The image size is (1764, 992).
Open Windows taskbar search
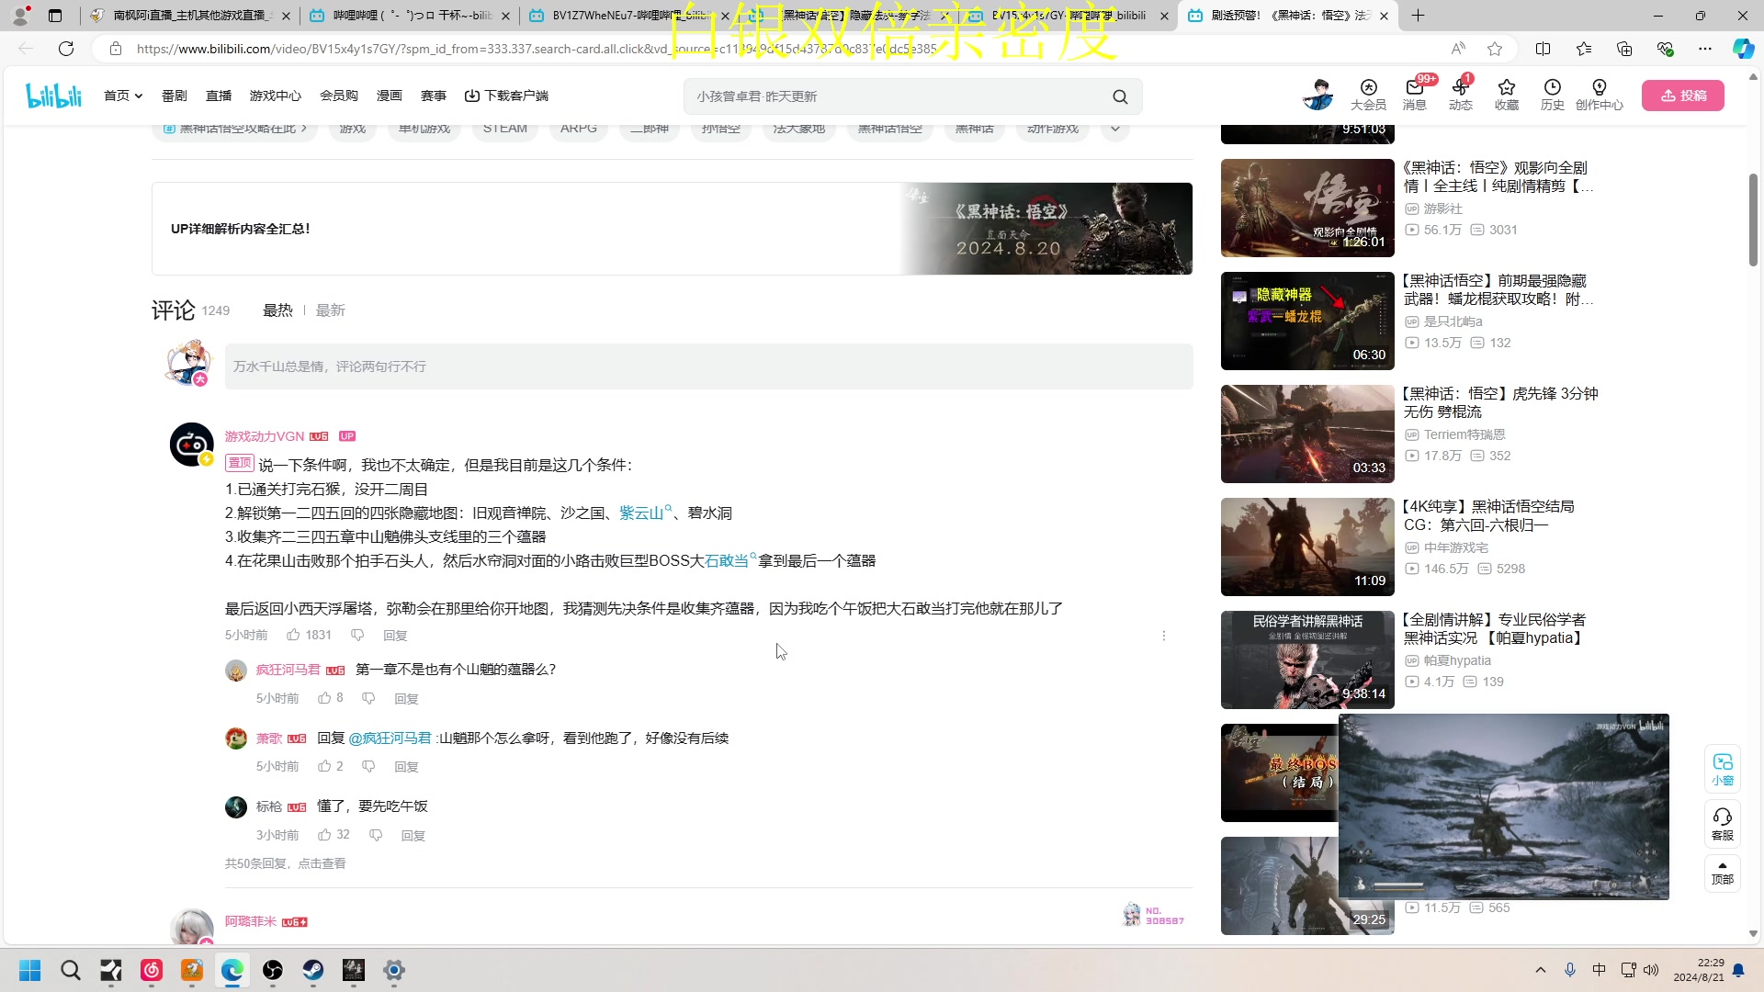click(71, 970)
